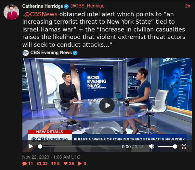195x170 pixels.
Task: Mute the video with speaker icon
Action: (151, 146)
